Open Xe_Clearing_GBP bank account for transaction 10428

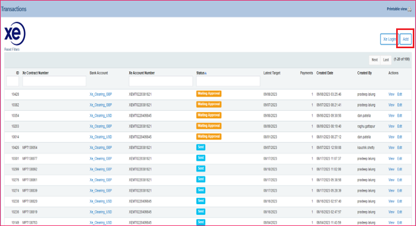(x=100, y=94)
